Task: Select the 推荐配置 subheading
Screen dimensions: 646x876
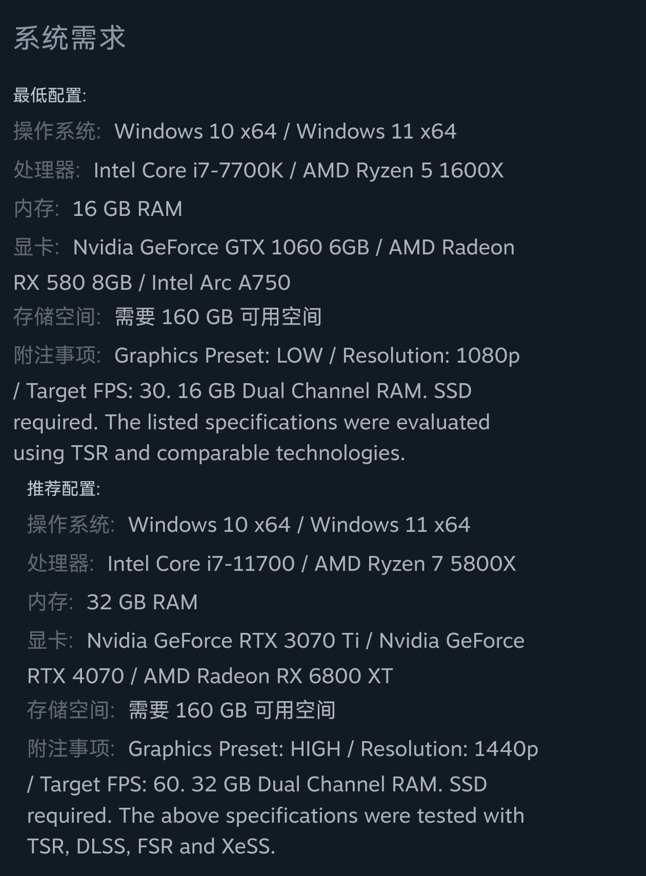Action: coord(63,489)
